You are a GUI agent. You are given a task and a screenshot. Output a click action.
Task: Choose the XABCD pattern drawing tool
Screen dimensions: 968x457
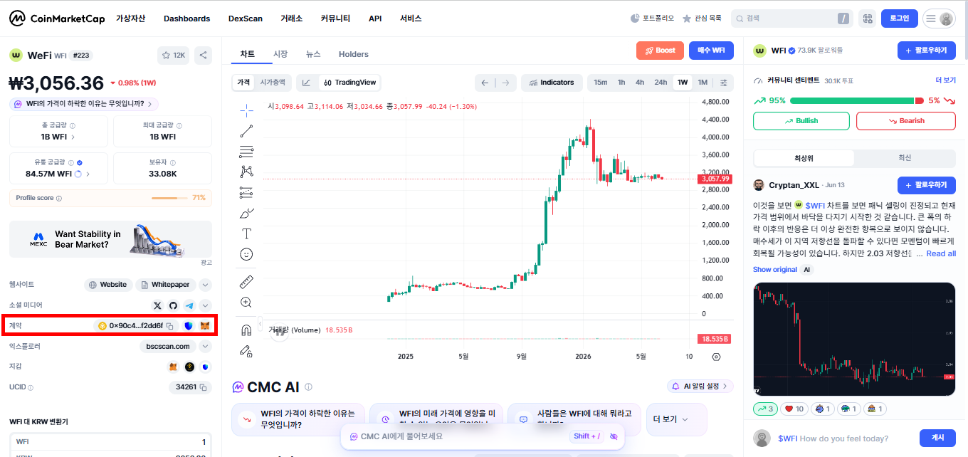click(247, 172)
